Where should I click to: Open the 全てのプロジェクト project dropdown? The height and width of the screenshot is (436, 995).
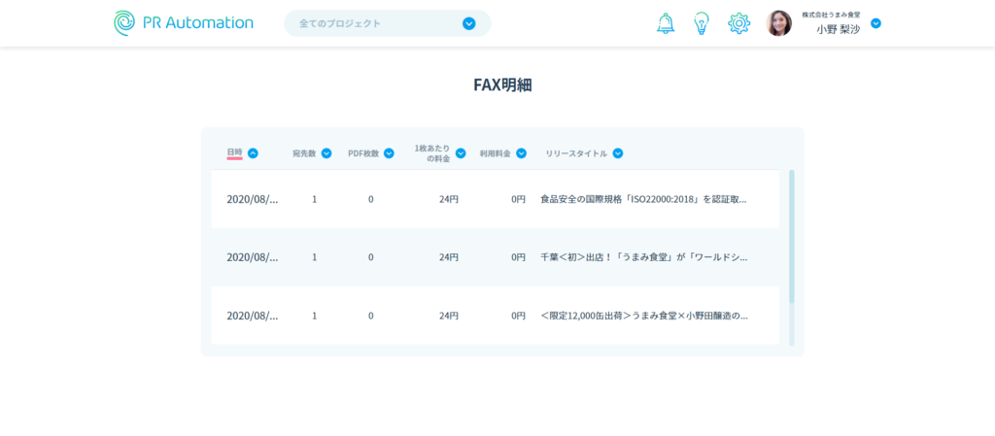click(x=468, y=23)
